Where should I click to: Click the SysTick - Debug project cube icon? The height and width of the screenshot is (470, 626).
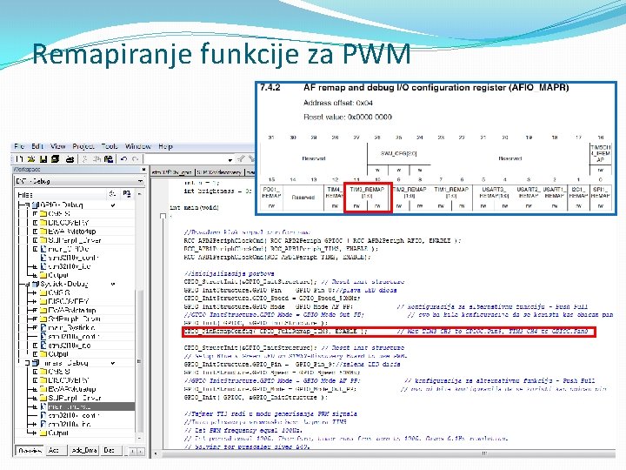pyautogui.click(x=35, y=284)
